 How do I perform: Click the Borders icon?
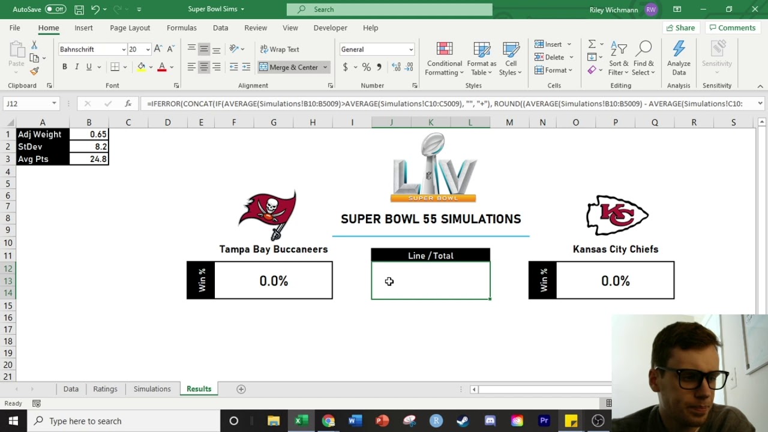point(115,67)
